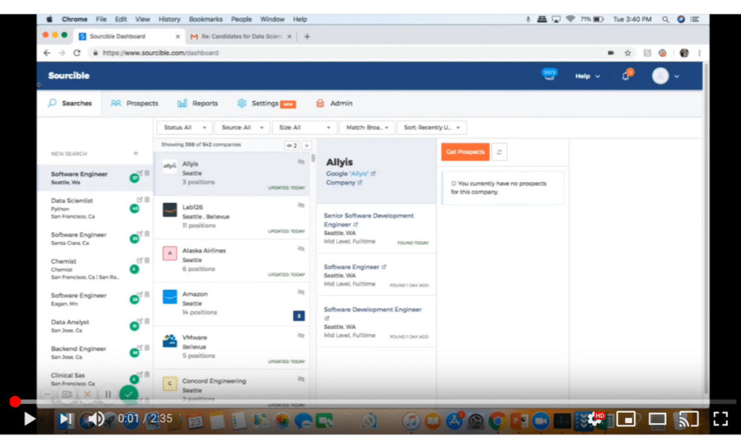The height and width of the screenshot is (444, 741).
Task: Open Spotlight search in the menu bar
Action: pyautogui.click(x=666, y=20)
